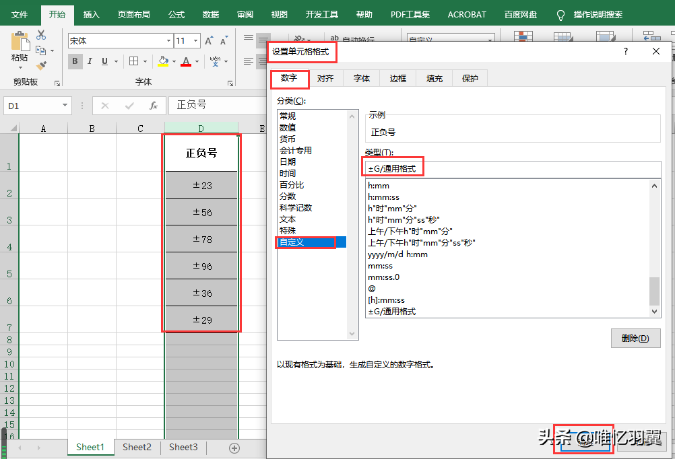Image resolution: width=675 pixels, height=459 pixels.
Task: Click the Cut scissors icon
Action: pyautogui.click(x=41, y=35)
